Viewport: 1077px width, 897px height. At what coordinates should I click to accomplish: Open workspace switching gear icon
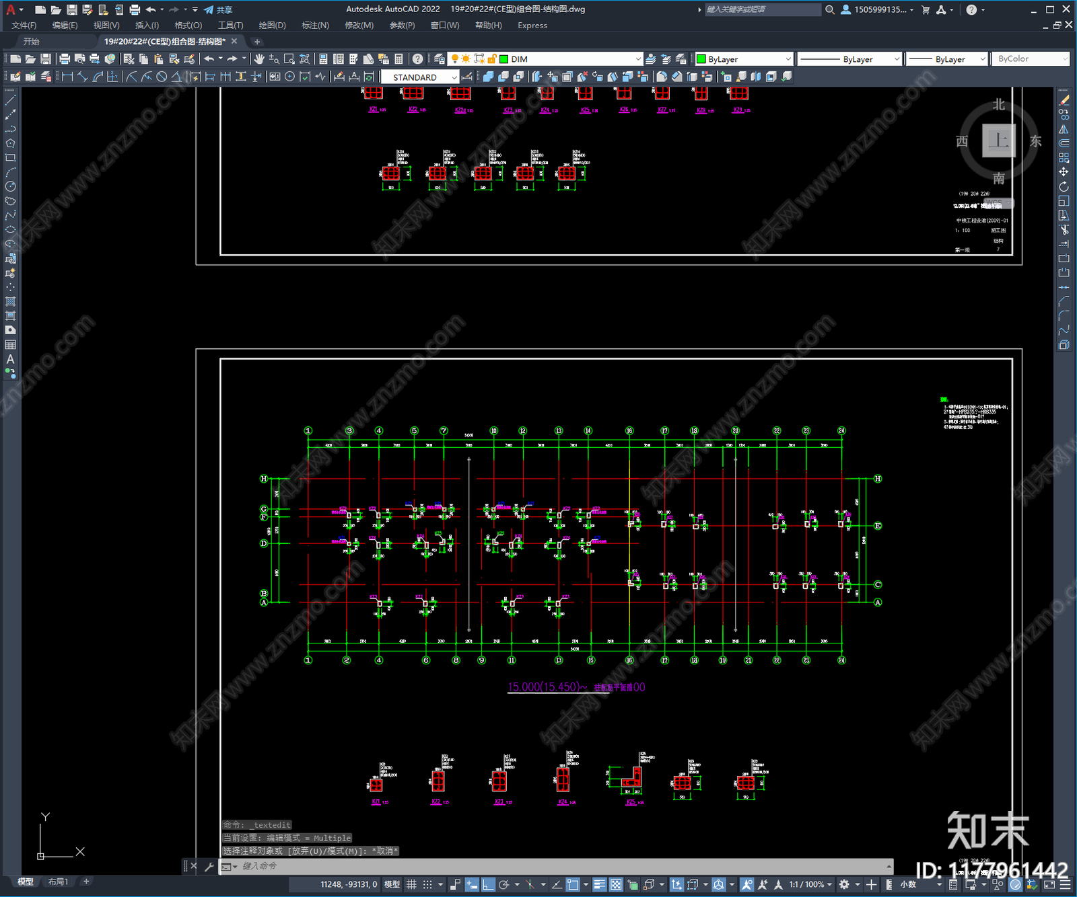[844, 884]
